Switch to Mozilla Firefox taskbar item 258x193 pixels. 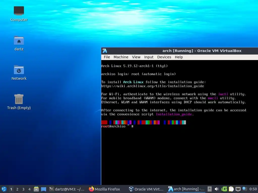(x=105, y=189)
